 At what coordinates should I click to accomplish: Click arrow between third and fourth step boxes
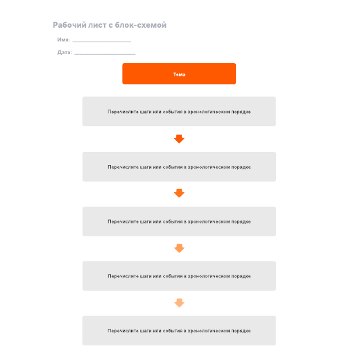[x=179, y=248]
